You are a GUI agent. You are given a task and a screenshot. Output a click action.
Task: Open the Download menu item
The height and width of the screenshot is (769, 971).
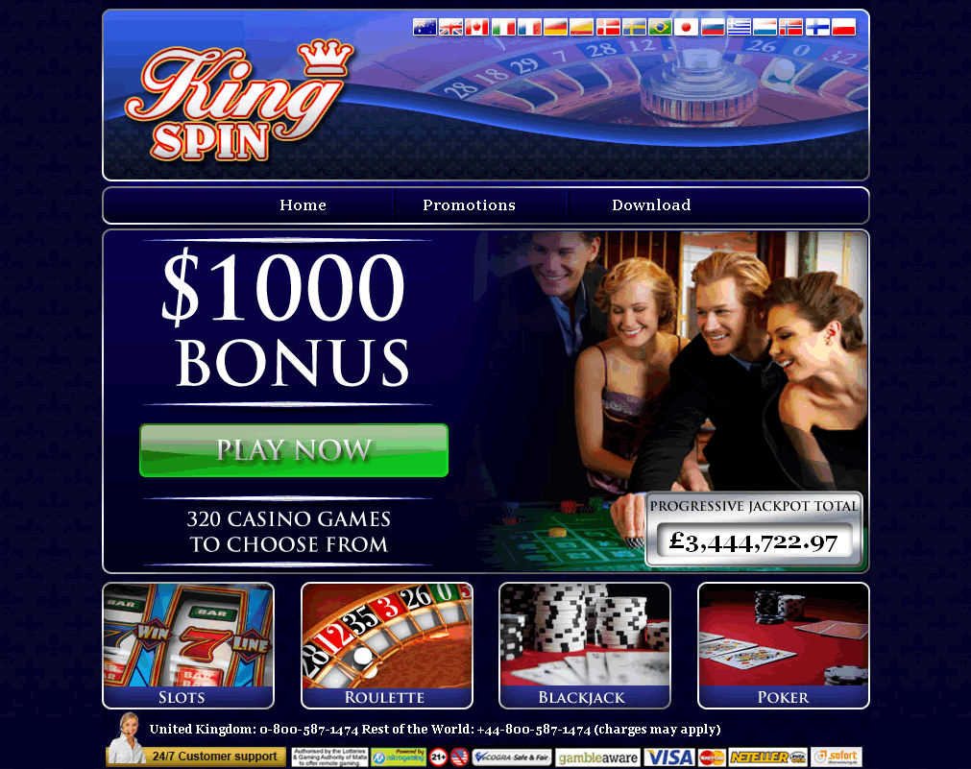(651, 204)
